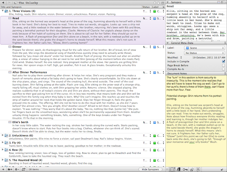Click Fly folder icon
This screenshot has height=172, width=227.
6,143
